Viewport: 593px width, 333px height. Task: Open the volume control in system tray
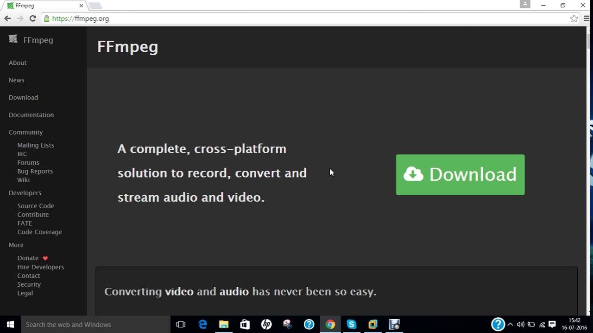point(521,325)
